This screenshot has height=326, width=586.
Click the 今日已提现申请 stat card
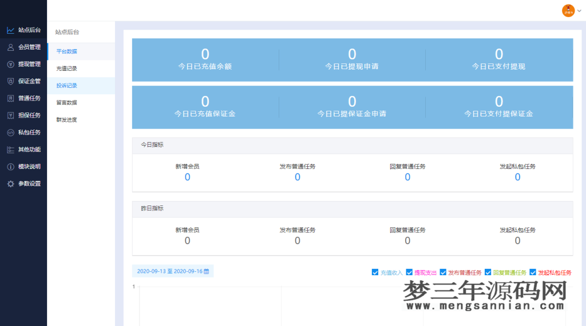352,60
